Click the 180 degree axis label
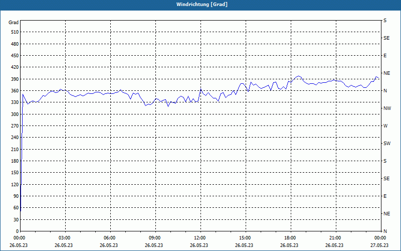The image size is (401, 251). 15,161
